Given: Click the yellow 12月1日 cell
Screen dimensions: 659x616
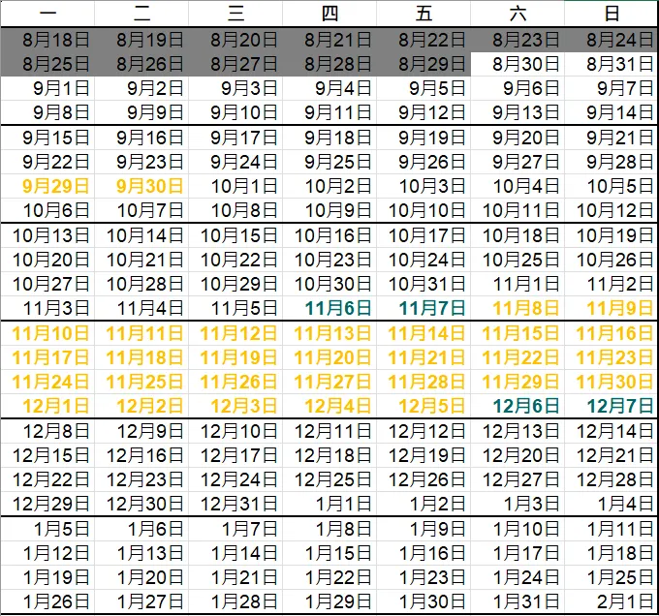Looking at the screenshot, I should (x=47, y=406).
